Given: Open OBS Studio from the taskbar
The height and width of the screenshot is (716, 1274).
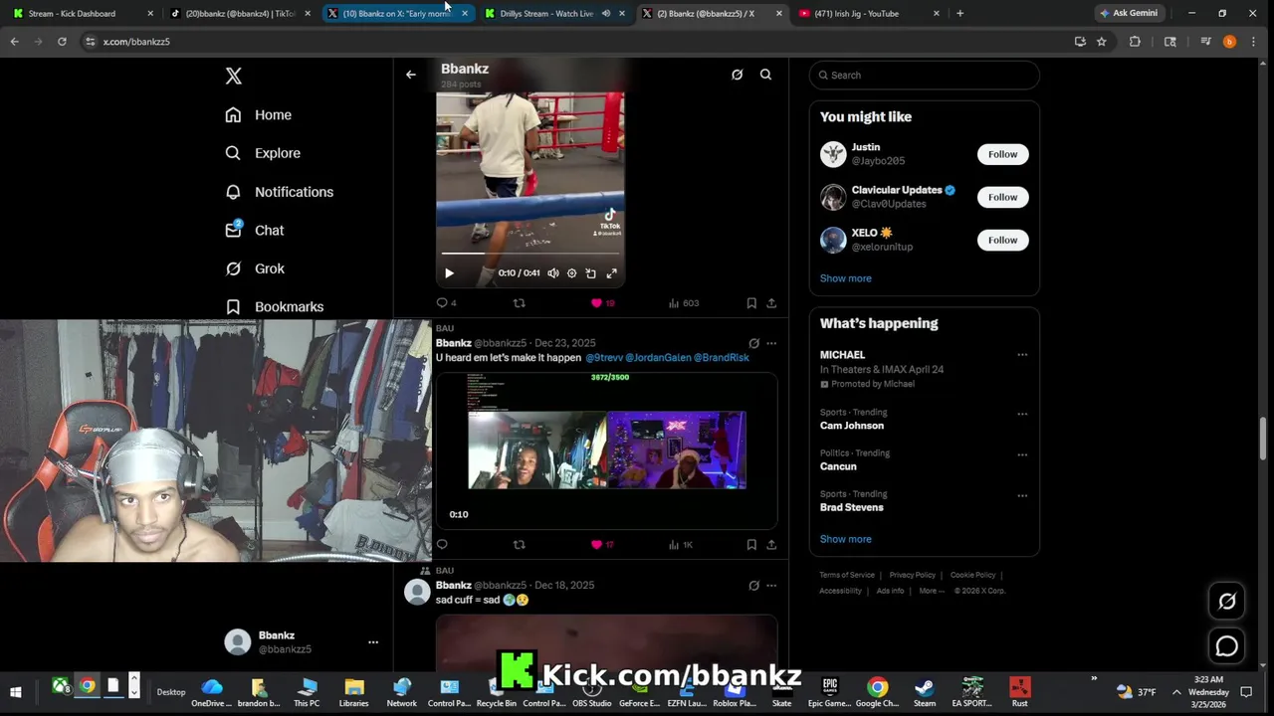Looking at the screenshot, I should 592,692.
